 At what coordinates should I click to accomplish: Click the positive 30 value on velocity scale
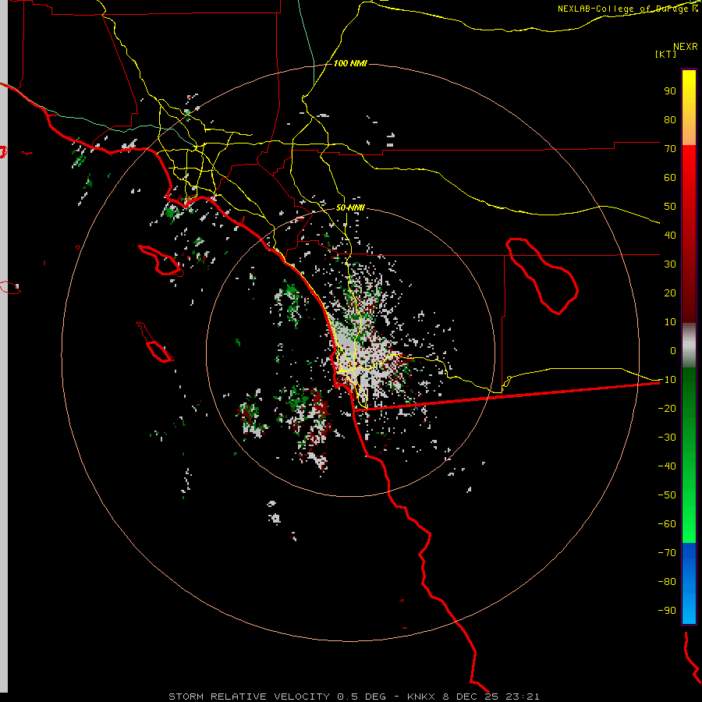(670, 264)
